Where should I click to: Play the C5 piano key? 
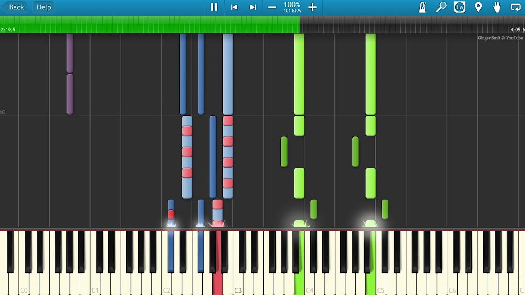tap(381, 284)
